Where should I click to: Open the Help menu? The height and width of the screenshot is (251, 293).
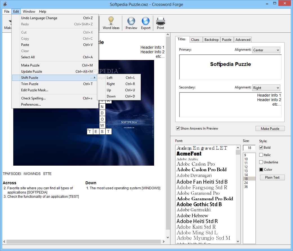[43, 11]
